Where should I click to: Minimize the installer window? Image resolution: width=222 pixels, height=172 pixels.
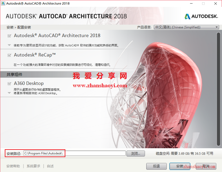click(x=191, y=4)
